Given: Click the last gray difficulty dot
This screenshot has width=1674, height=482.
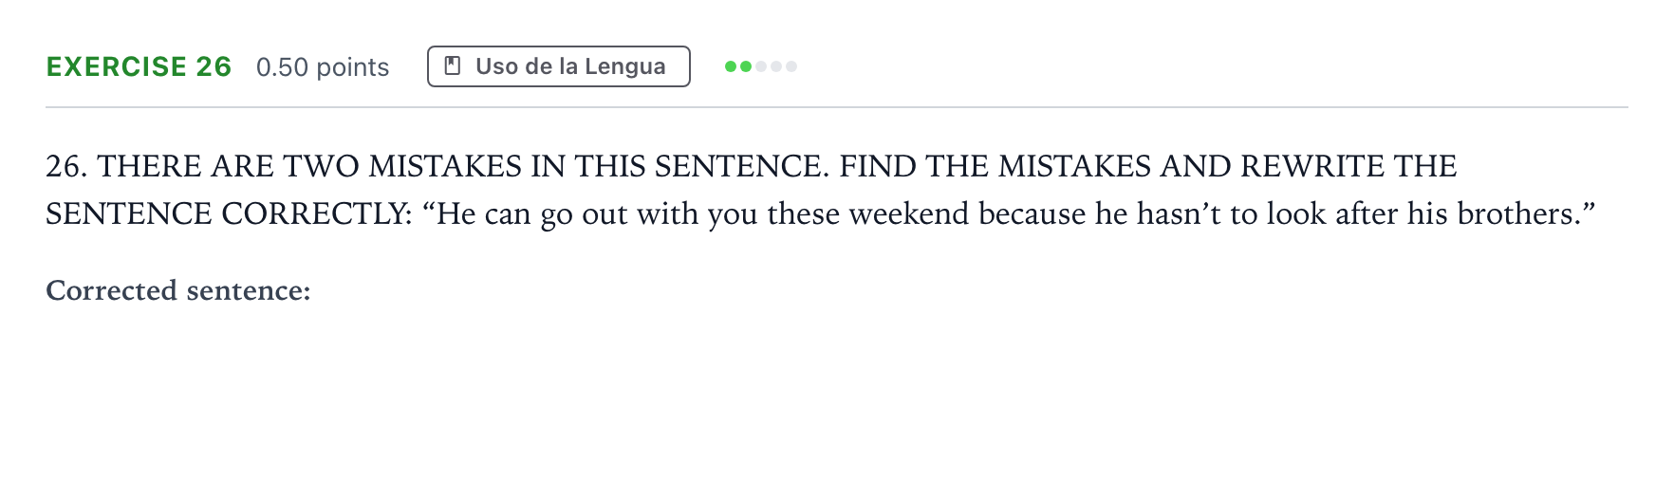Looking at the screenshot, I should tap(791, 66).
